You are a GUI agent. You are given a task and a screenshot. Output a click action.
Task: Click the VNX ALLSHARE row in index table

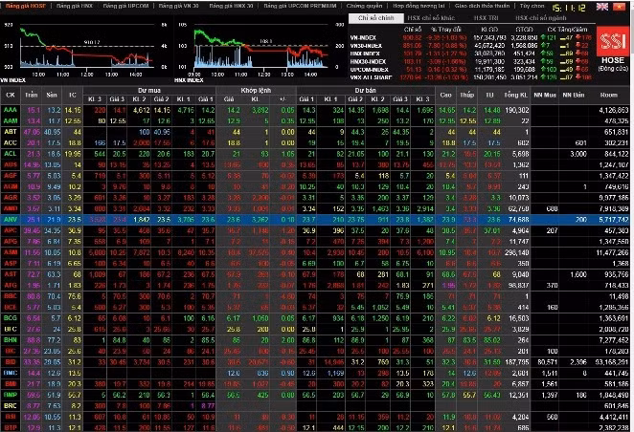pos(470,77)
